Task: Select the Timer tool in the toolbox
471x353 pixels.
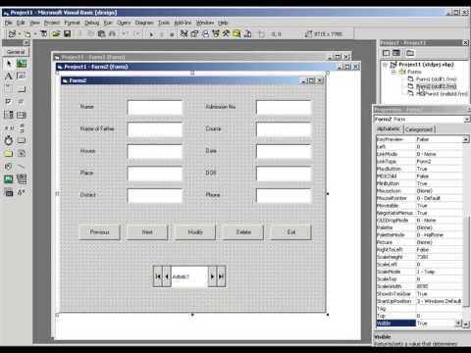Action: 9,140
